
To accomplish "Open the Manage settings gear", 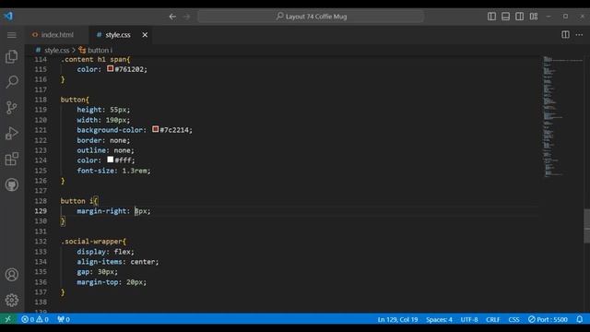I will (12, 300).
